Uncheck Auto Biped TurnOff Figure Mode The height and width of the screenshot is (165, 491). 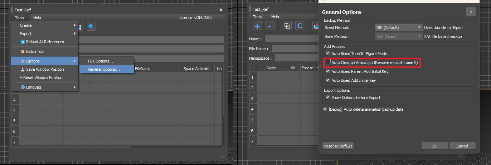(x=327, y=54)
